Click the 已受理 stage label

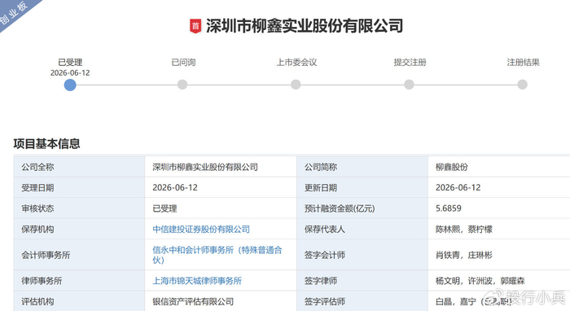pos(70,62)
